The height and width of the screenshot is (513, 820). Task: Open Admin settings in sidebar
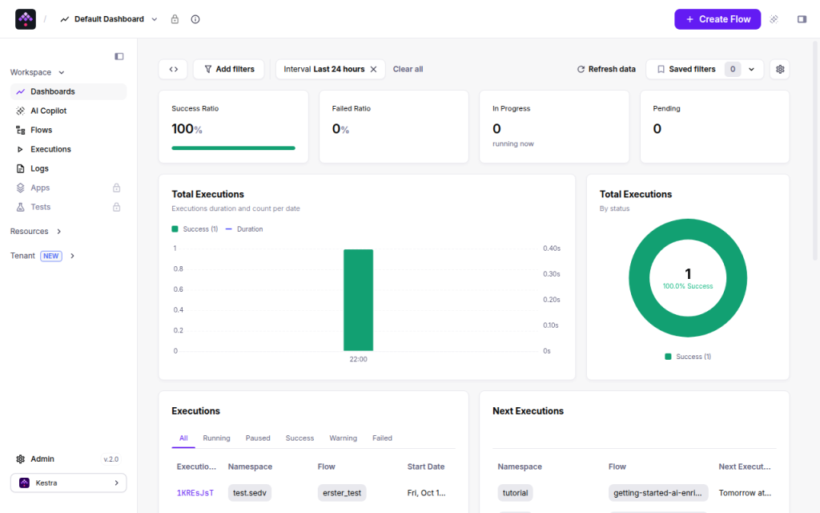click(x=42, y=459)
